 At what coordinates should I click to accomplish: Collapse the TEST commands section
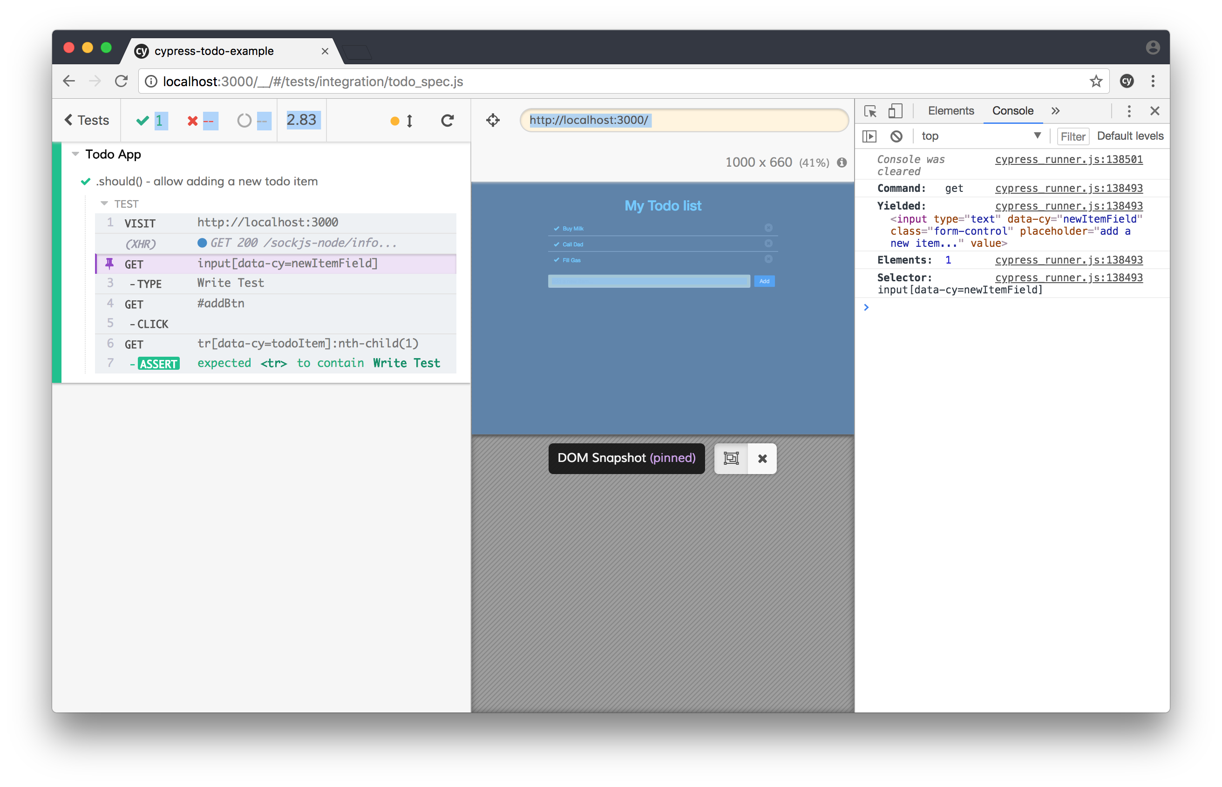pyautogui.click(x=104, y=204)
